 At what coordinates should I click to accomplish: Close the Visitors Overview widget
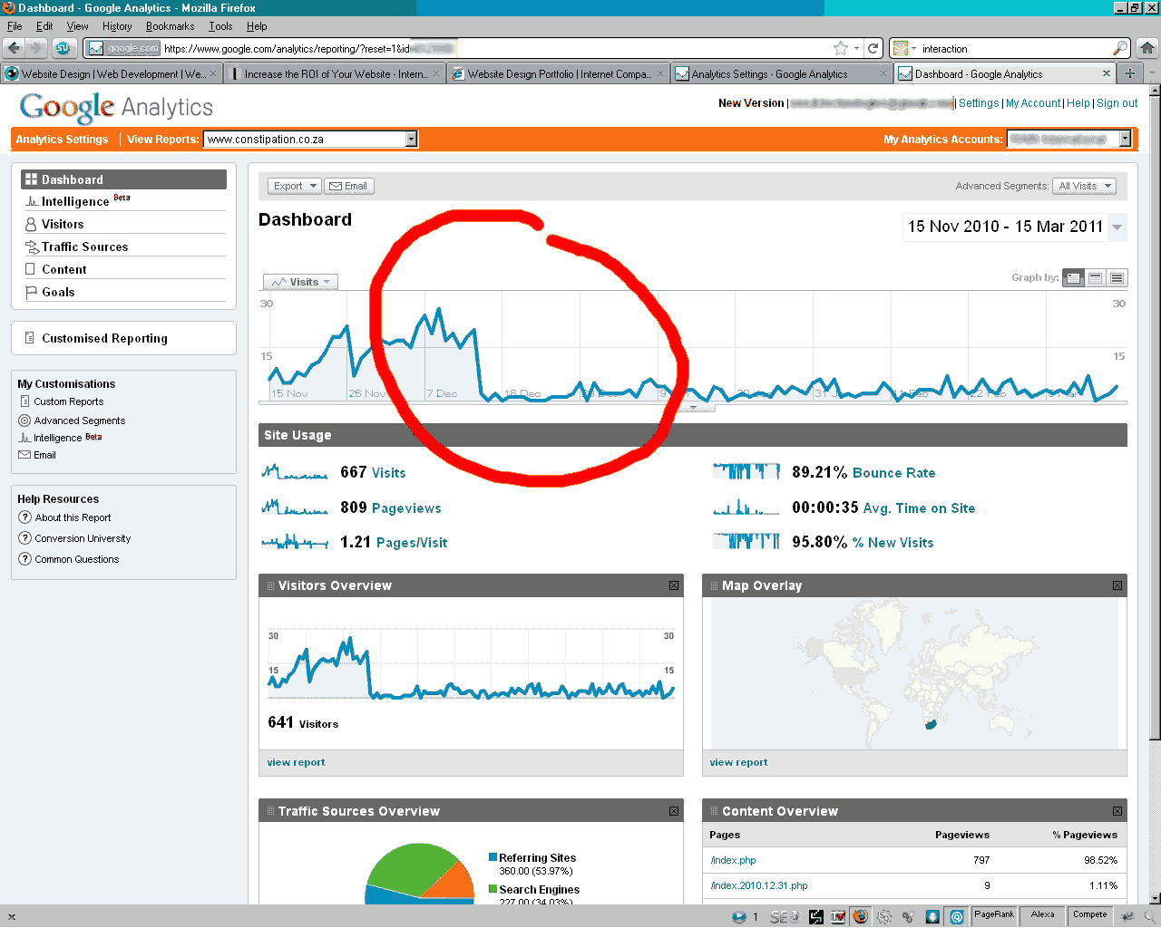tap(673, 585)
